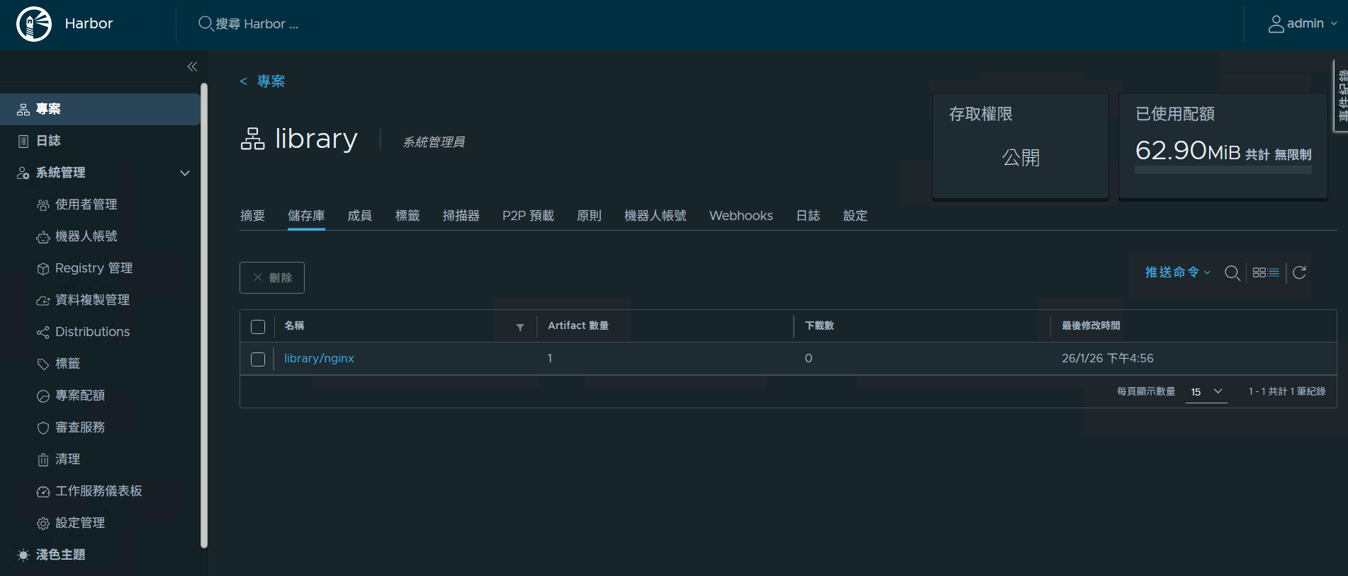This screenshot has height=576, width=1348.
Task: Click the 專案配額 quota icon
Action: (43, 396)
